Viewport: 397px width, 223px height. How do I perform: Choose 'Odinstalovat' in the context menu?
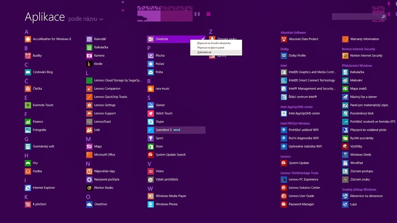point(205,52)
